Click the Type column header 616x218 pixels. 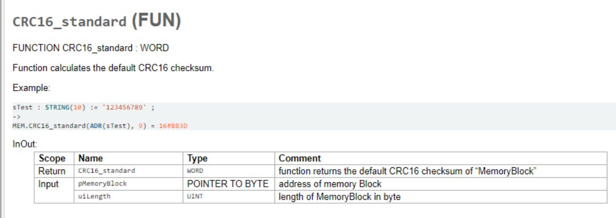click(198, 158)
